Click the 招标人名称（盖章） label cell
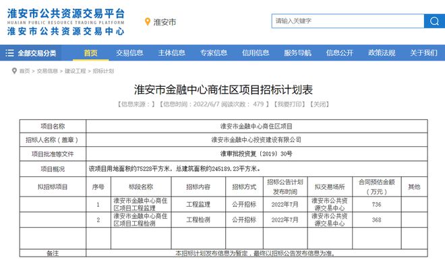The width and height of the screenshot is (445, 264). tap(53, 140)
